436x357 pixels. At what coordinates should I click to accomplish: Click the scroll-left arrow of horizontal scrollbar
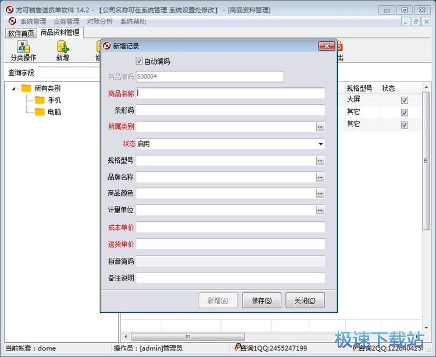[126, 337]
